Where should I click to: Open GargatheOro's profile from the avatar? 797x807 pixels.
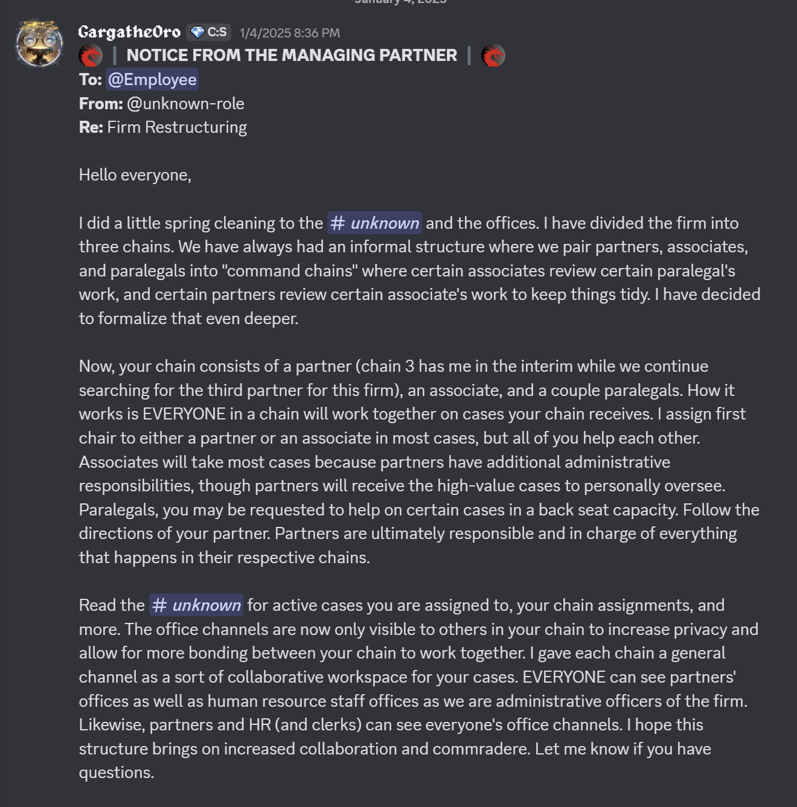[x=39, y=43]
